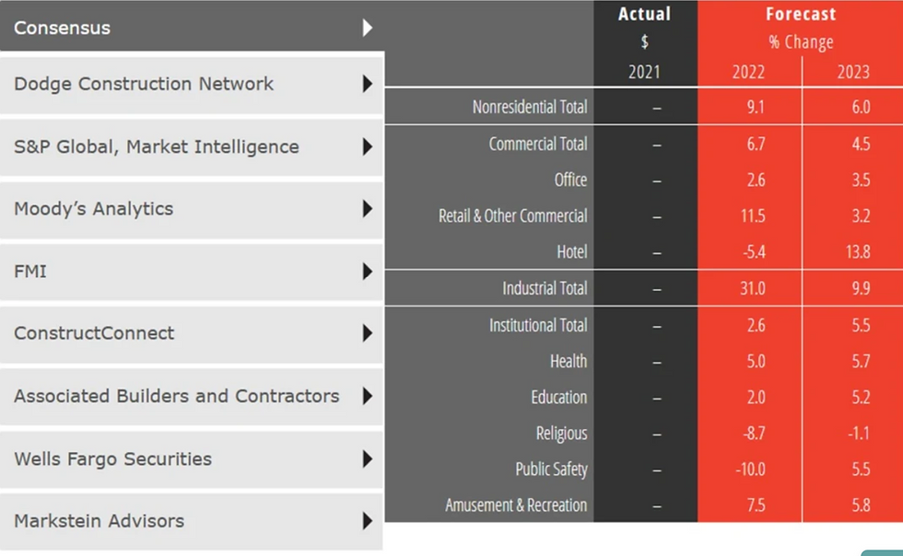
Task: Click Amusement & Recreation 2022 value 7.5
Action: coord(756,505)
